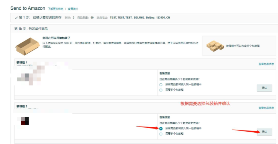Click the 商品数量: 60 text

click(86, 18)
